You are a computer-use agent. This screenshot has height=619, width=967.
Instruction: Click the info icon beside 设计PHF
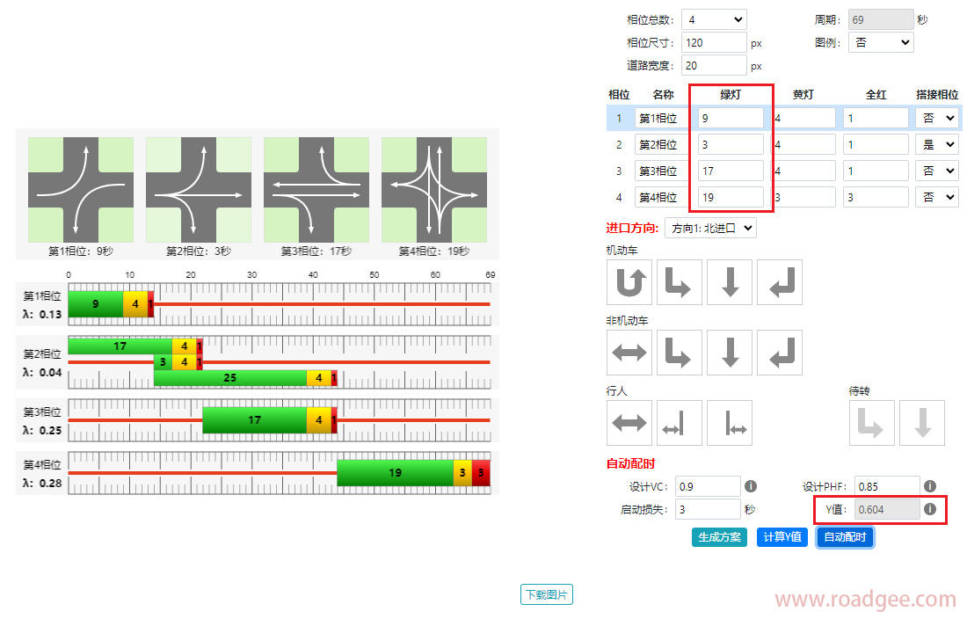click(930, 485)
